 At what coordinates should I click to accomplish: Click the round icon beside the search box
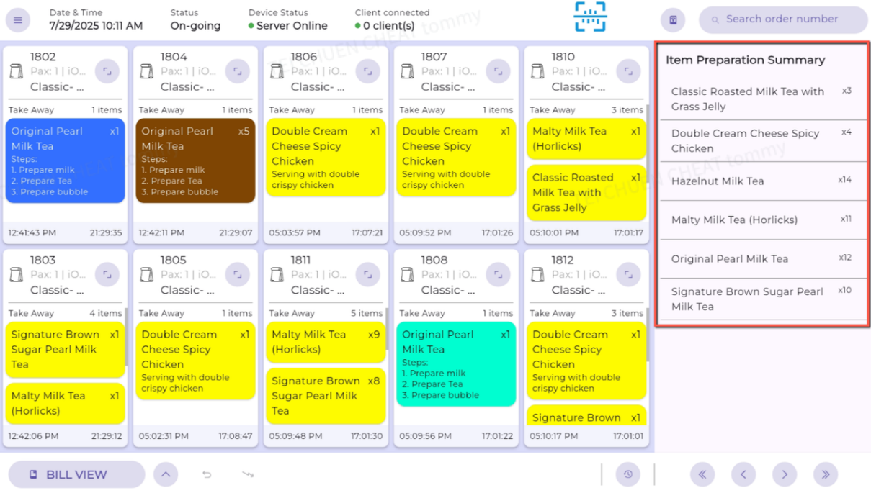click(673, 20)
